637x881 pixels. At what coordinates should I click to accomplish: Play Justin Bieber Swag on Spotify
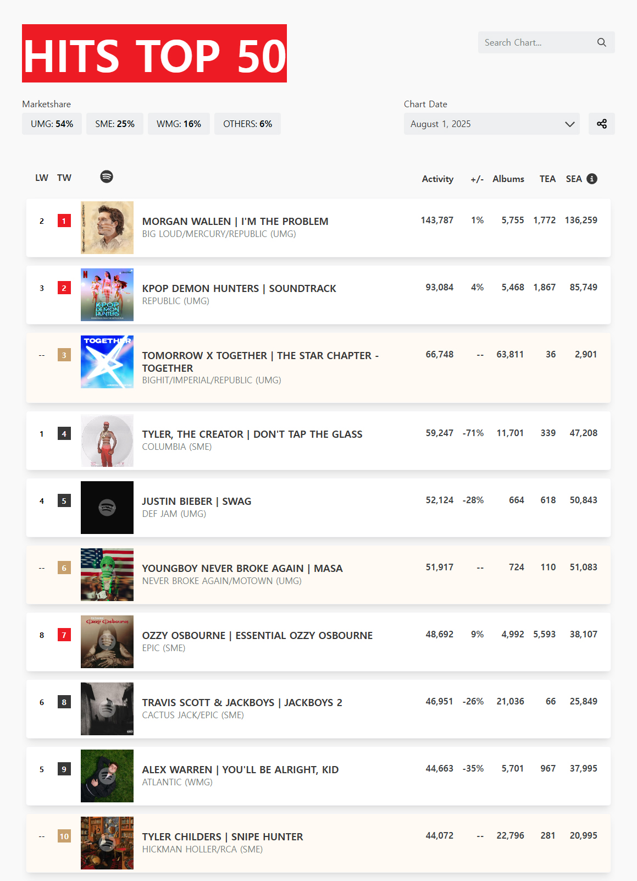pyautogui.click(x=107, y=508)
